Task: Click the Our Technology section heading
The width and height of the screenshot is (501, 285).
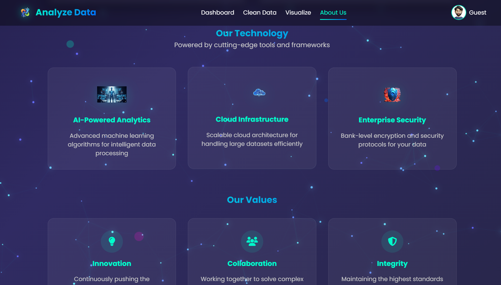Action: [x=252, y=33]
